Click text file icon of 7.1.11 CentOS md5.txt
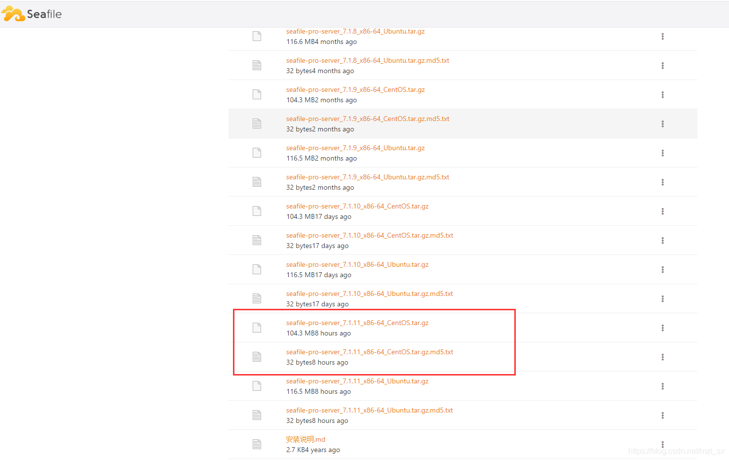The width and height of the screenshot is (729, 460). click(x=257, y=357)
